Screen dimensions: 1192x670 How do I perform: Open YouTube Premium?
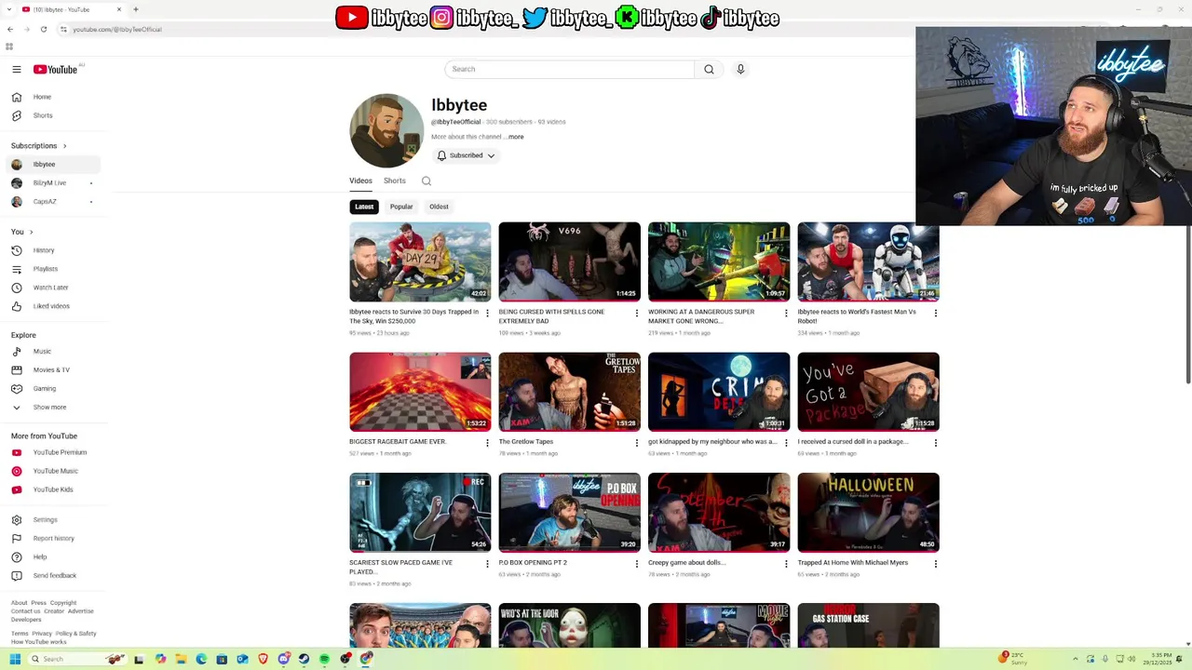tap(52, 452)
